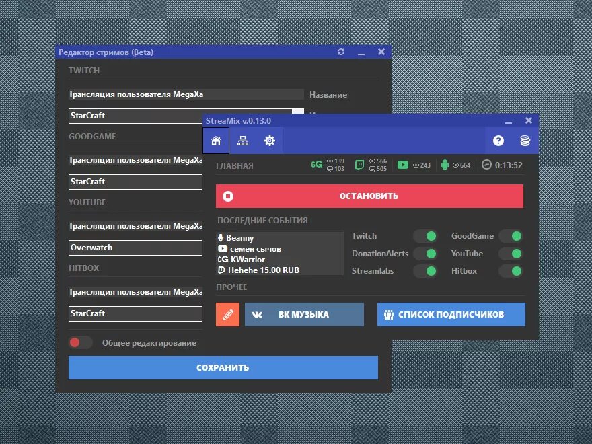592x444 pixels.
Task: Click the Twitch stats icon
Action: coord(359,165)
